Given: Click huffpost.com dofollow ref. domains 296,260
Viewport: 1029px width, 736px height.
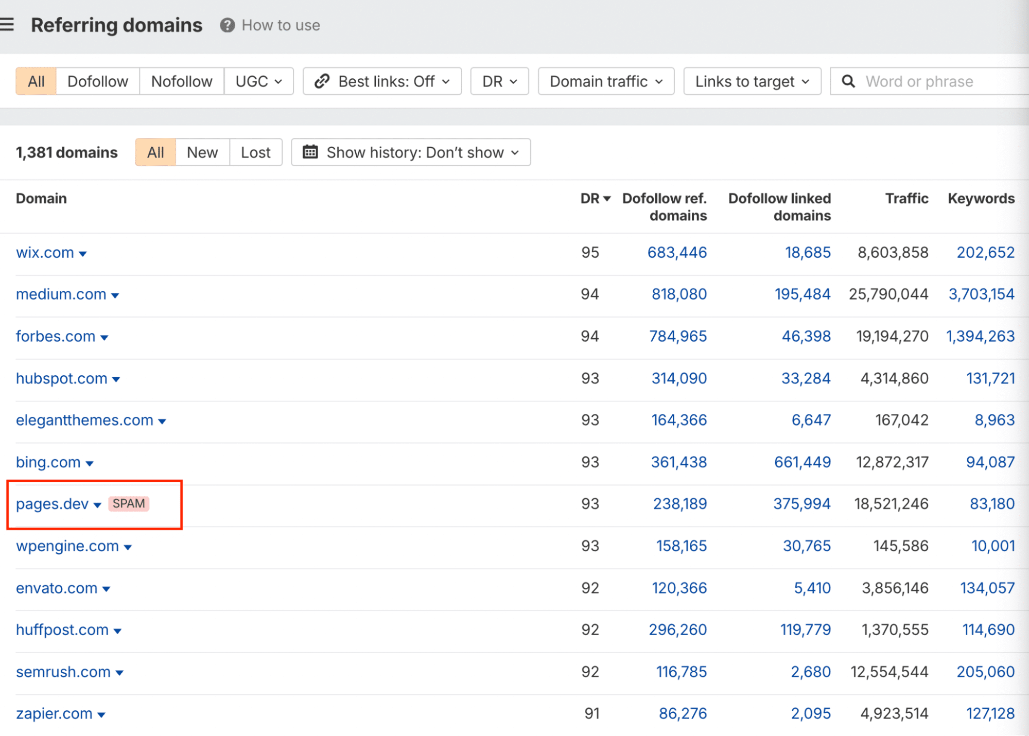Looking at the screenshot, I should pyautogui.click(x=678, y=630).
